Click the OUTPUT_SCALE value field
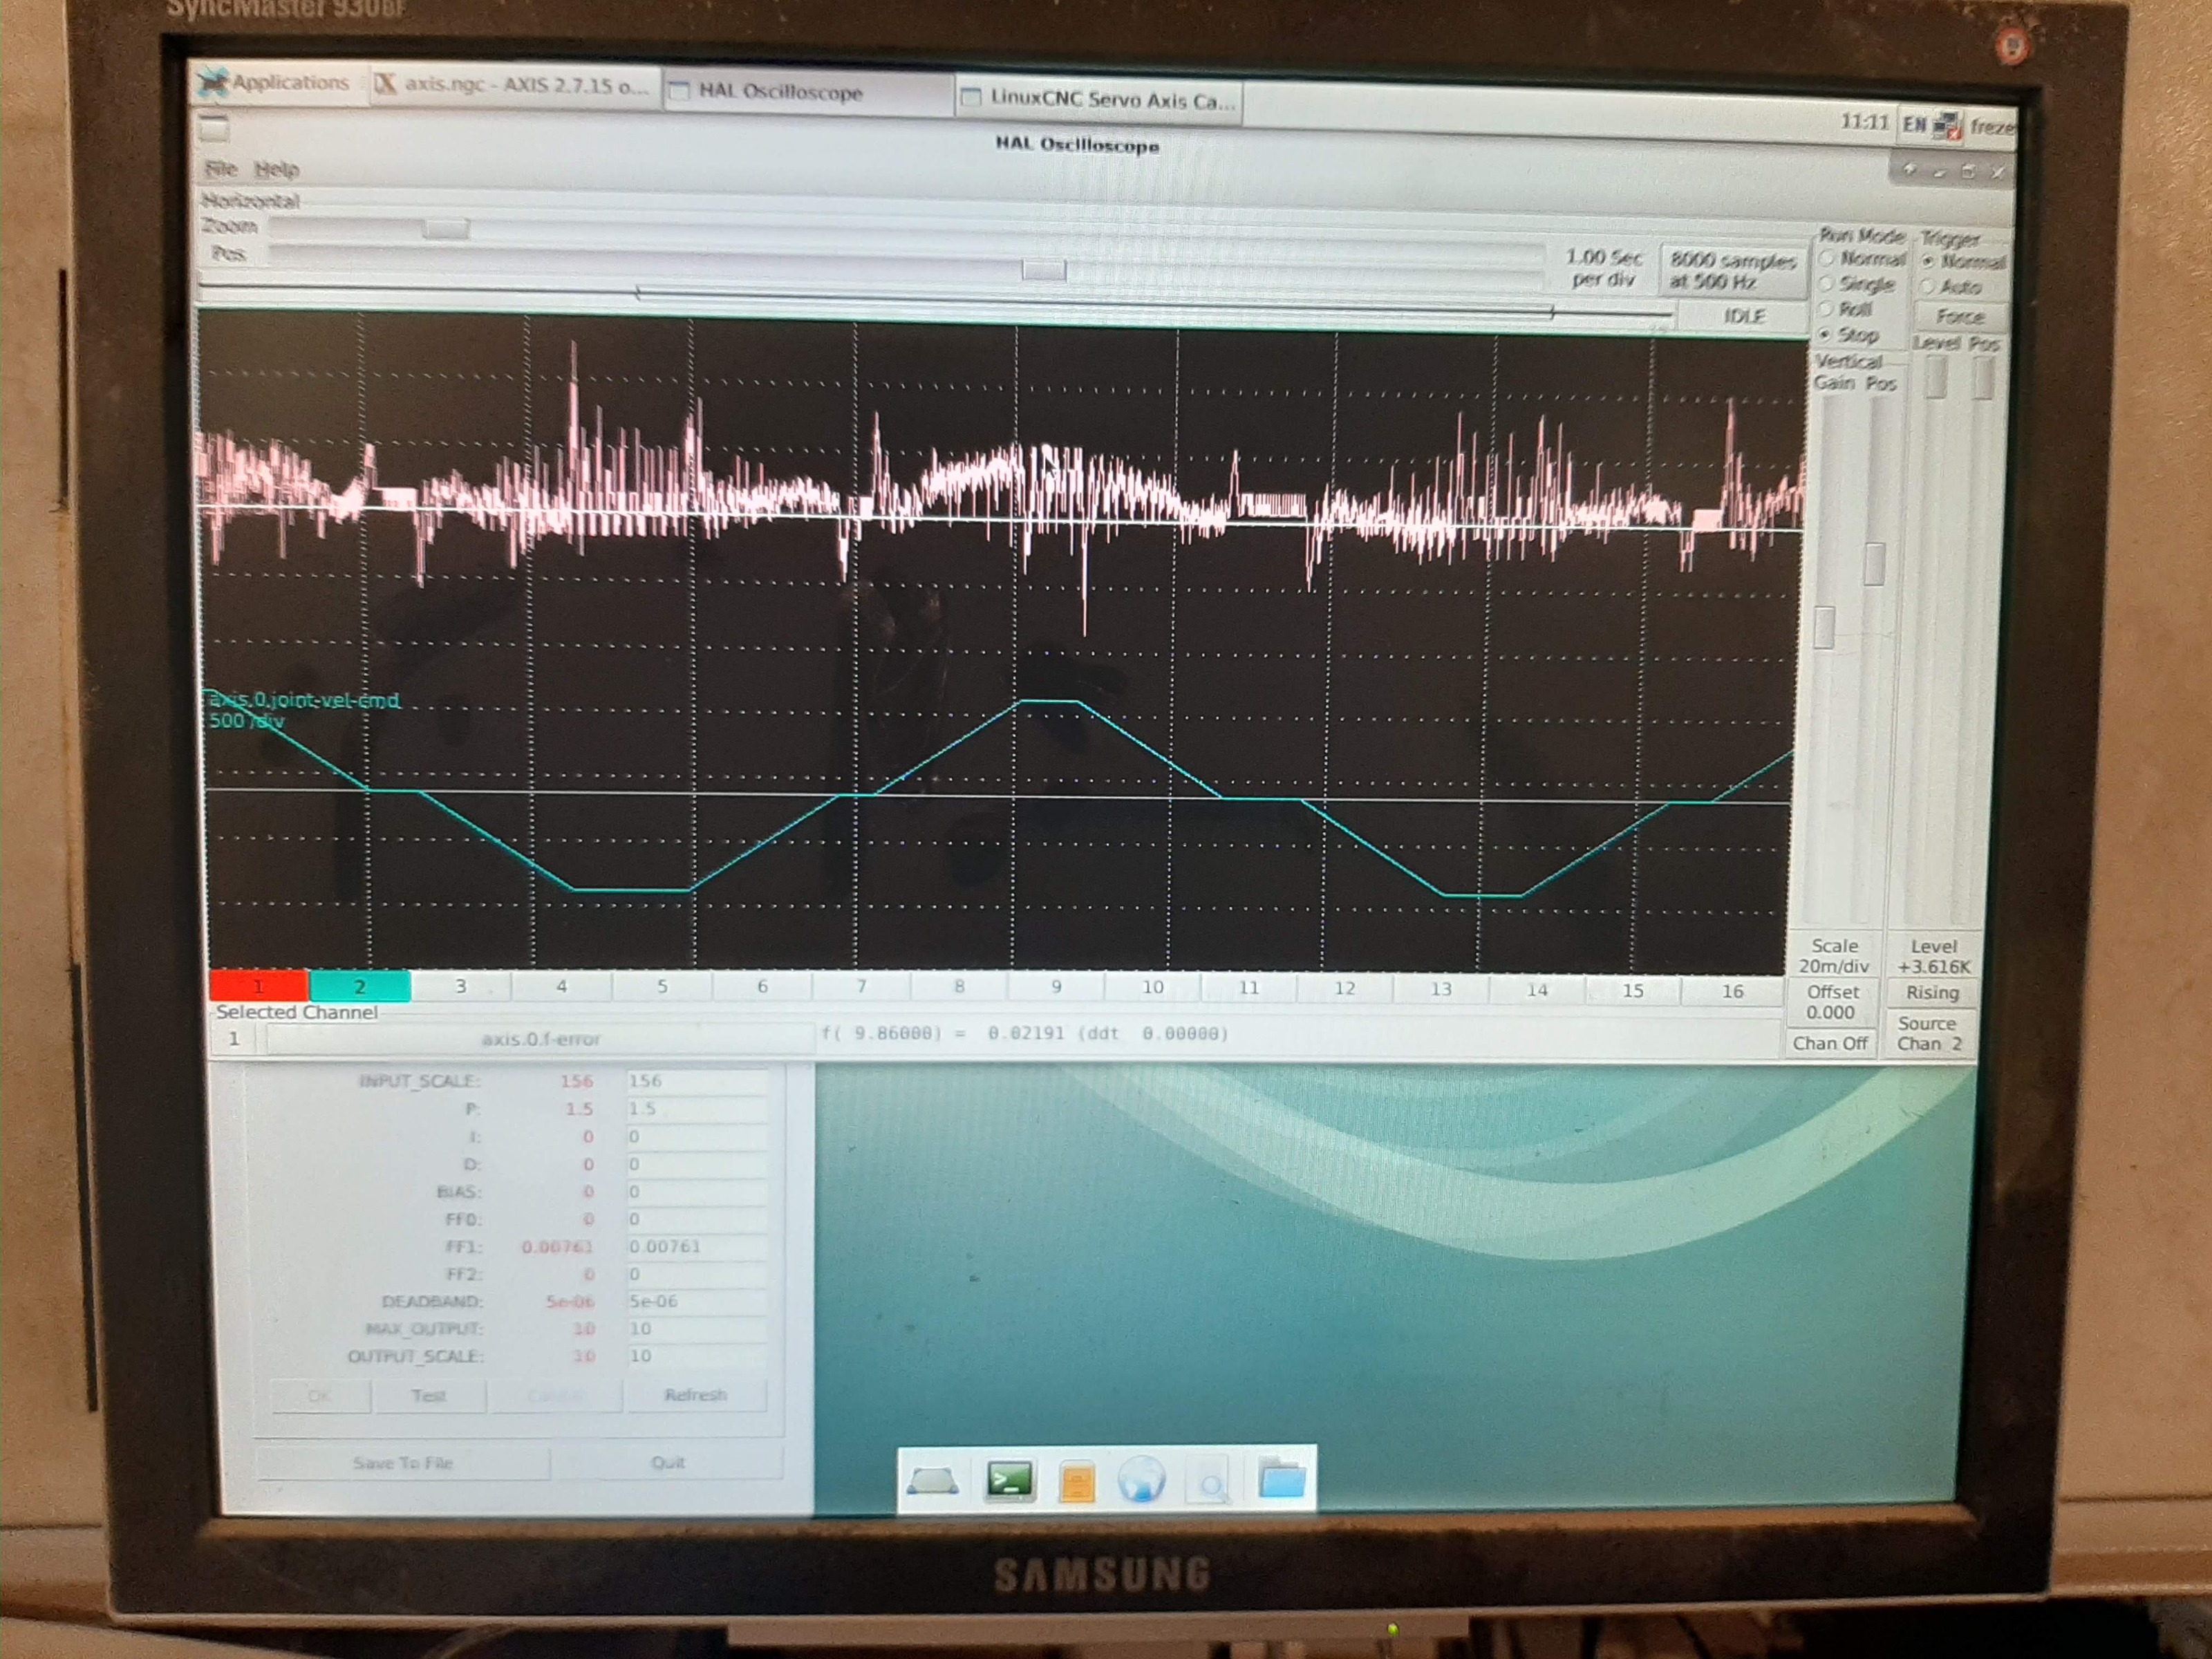Screen dimensions: 2212x1659 [696, 1356]
